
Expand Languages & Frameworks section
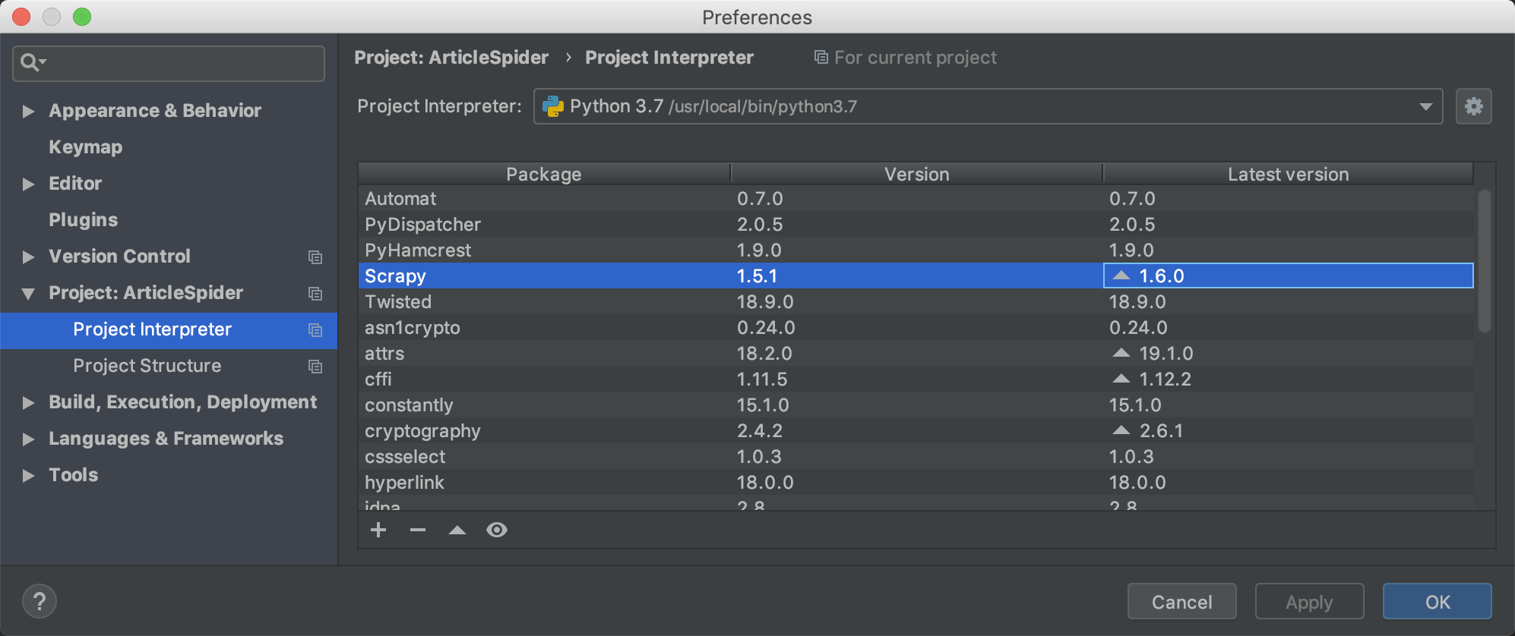coord(28,439)
